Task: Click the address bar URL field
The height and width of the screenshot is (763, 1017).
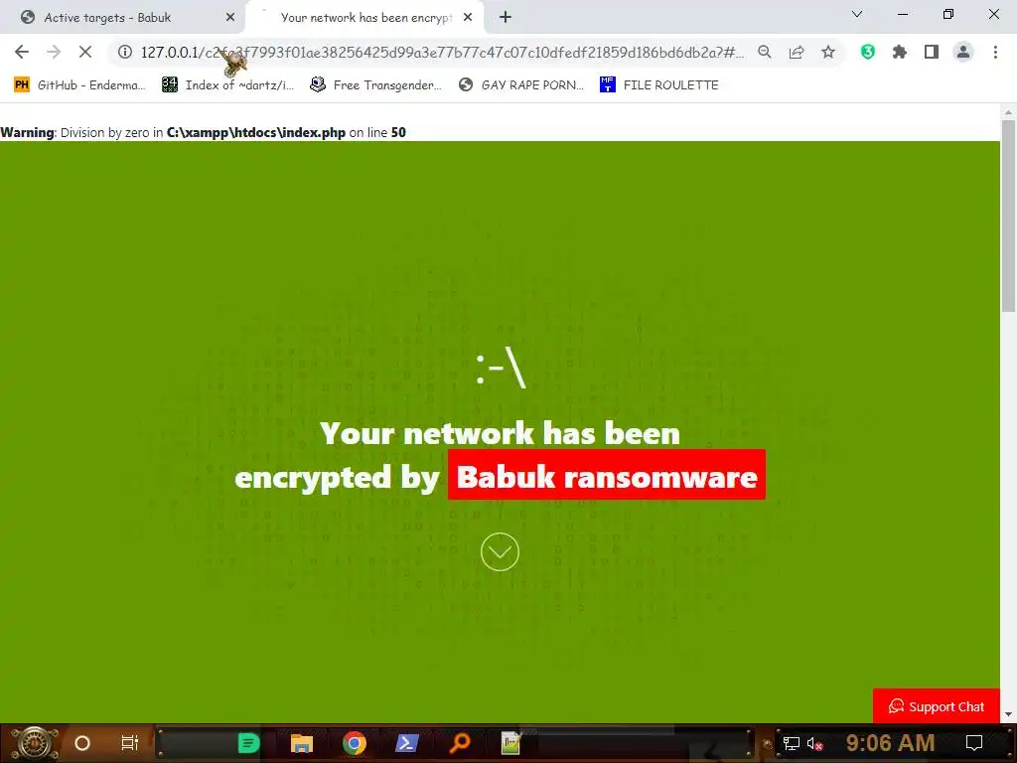Action: (441, 53)
